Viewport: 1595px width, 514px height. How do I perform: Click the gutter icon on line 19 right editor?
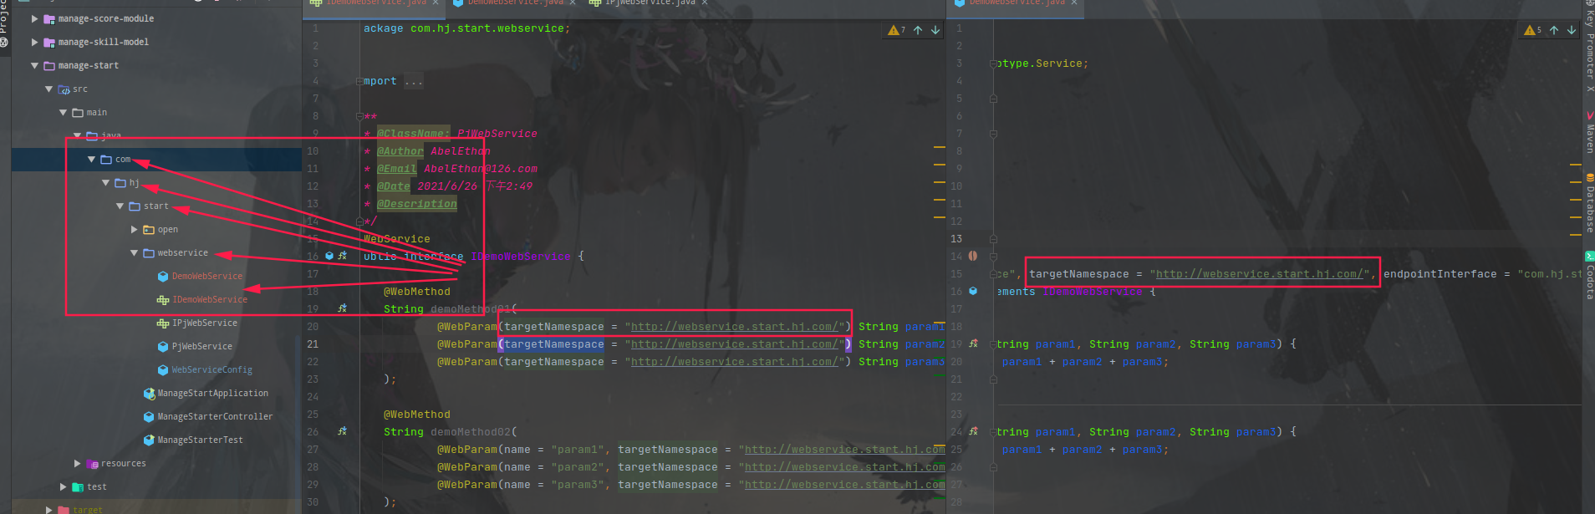[973, 344]
